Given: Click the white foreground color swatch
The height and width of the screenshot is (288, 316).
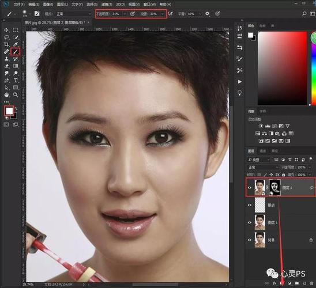Looking at the screenshot, I should pos(9,111).
